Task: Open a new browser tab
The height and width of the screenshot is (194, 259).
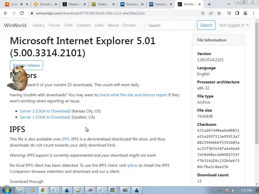Action: pyautogui.click(x=209, y=4)
